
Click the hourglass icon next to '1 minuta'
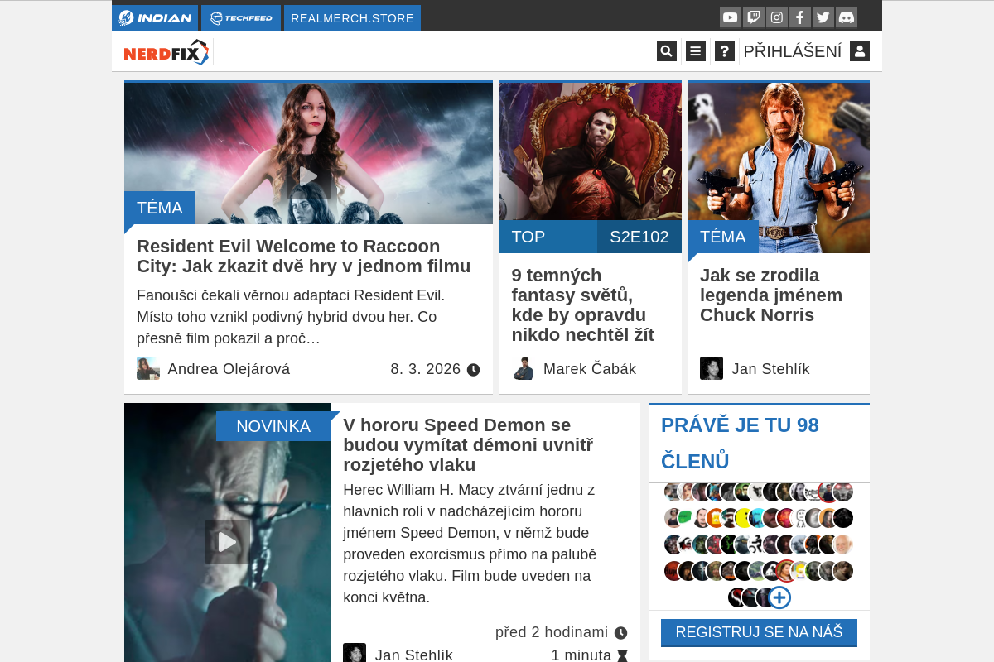coord(622,655)
